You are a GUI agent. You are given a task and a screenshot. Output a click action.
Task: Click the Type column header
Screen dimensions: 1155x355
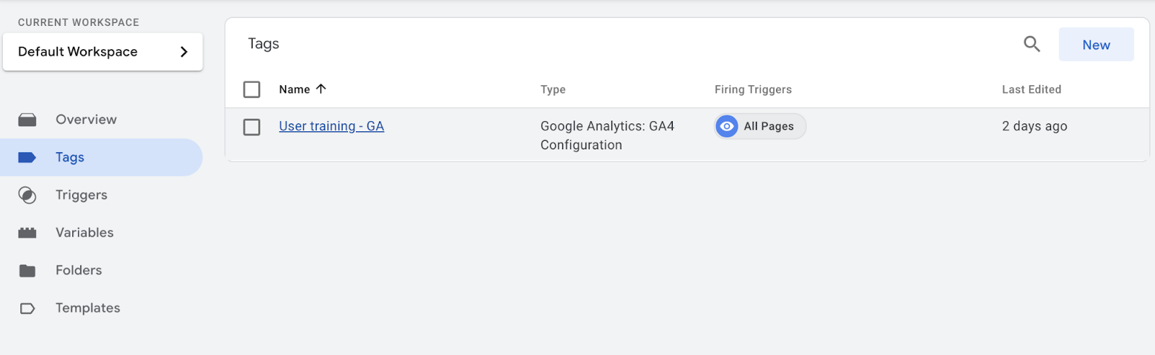pyautogui.click(x=553, y=89)
